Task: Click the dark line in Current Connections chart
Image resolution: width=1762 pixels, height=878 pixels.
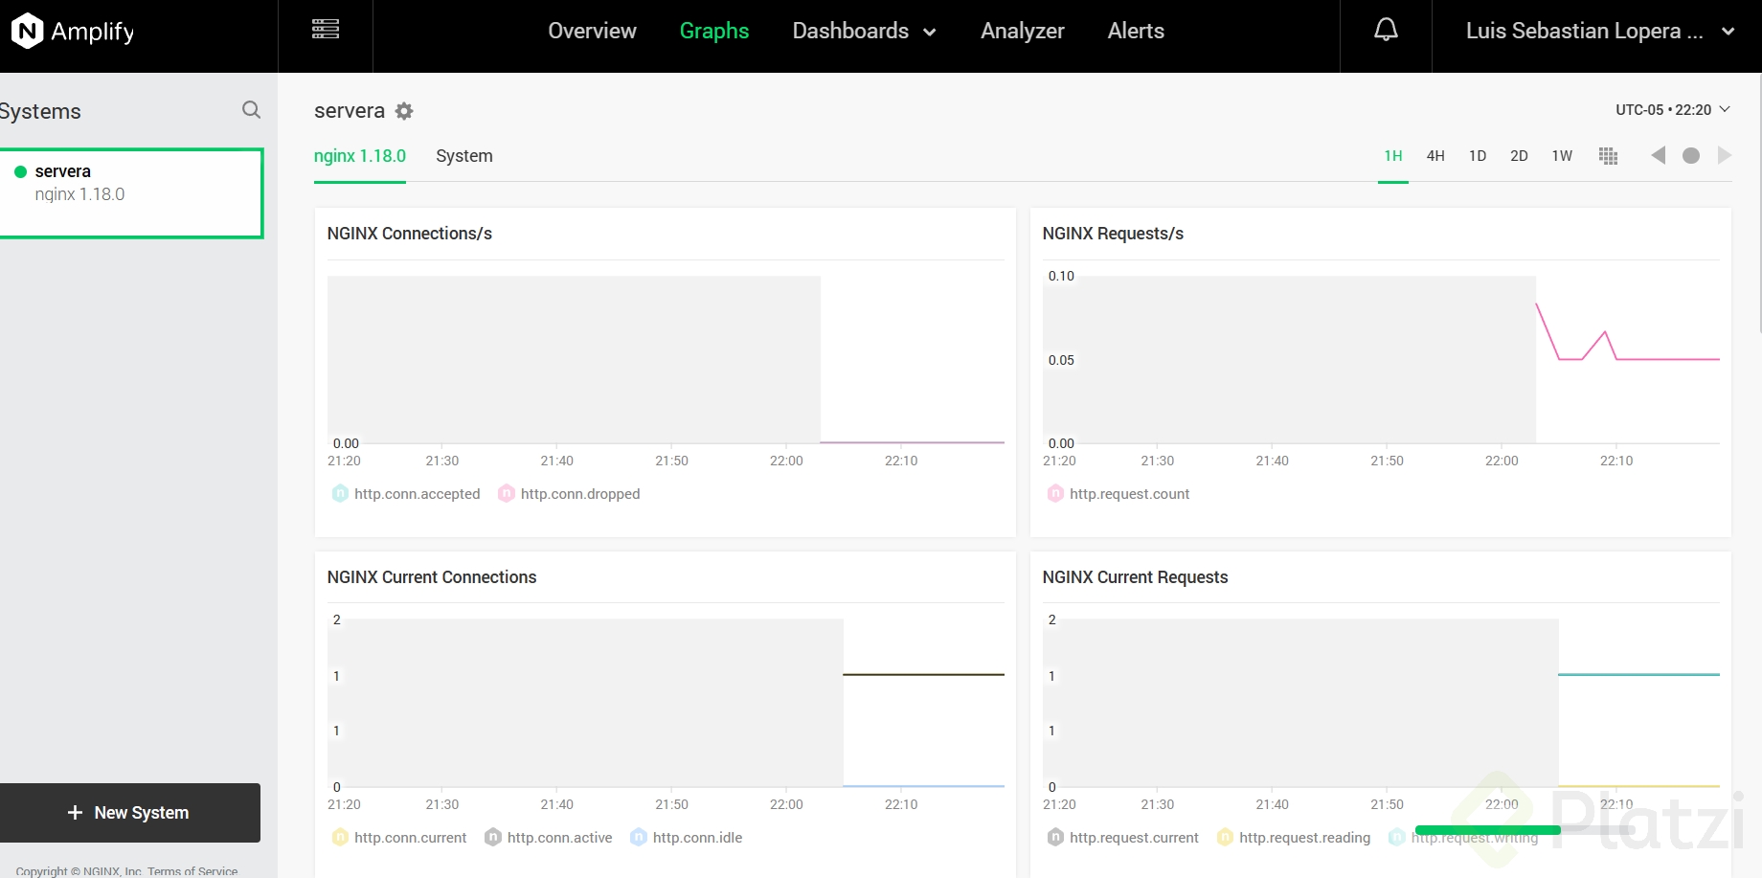Action: (x=923, y=674)
